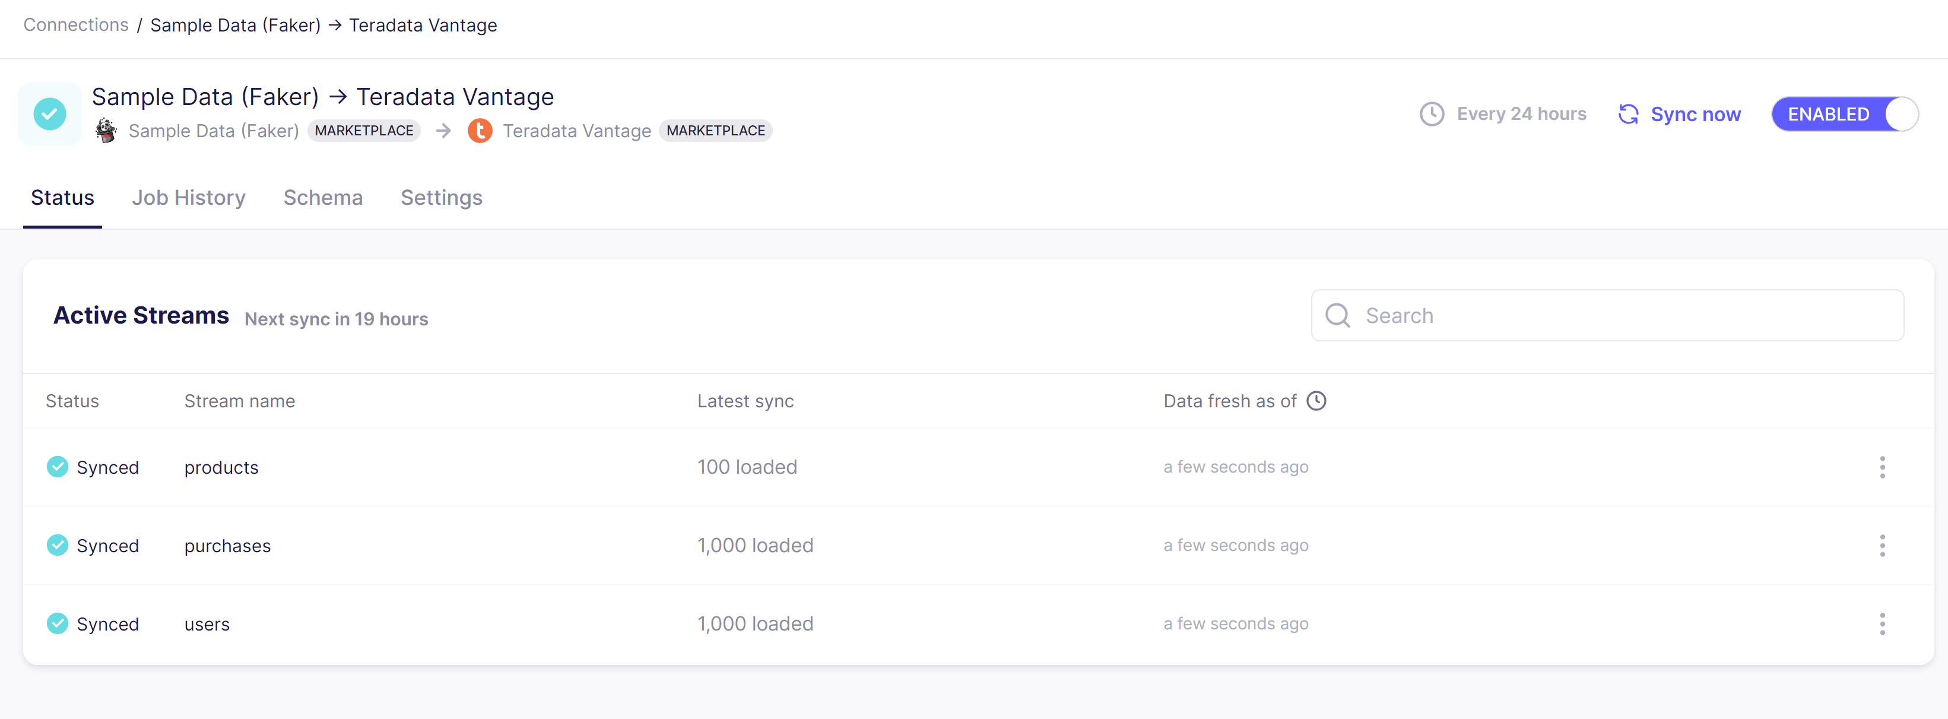Image resolution: width=1948 pixels, height=719 pixels.
Task: Click the sync clock icon next to Every 24 hours
Action: (1431, 114)
